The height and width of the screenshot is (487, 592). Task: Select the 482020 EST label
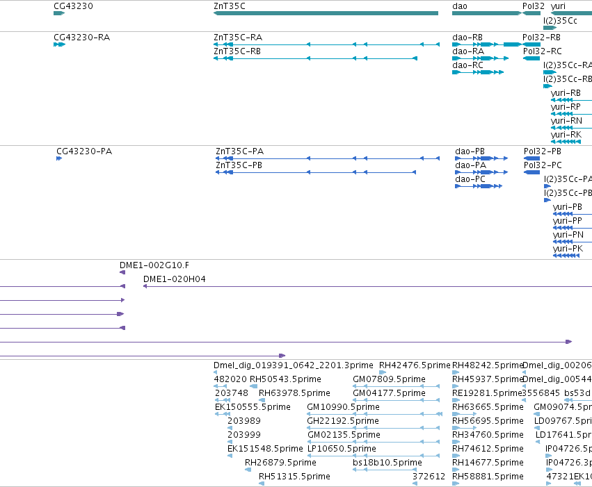pos(230,379)
